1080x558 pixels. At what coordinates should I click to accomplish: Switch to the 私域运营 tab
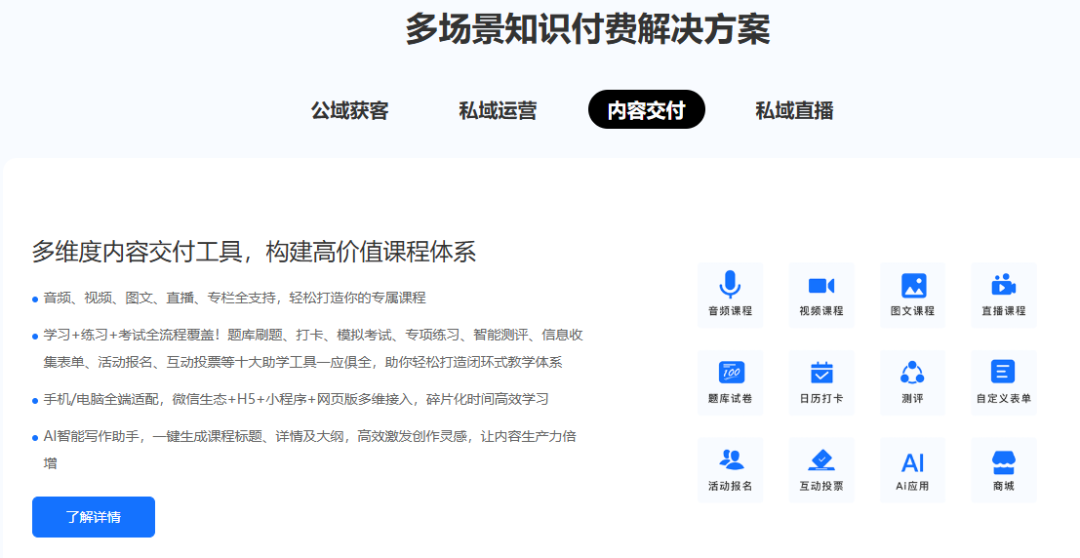[498, 110]
